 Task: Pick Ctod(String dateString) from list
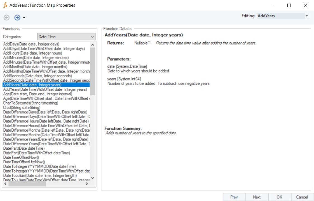(22, 108)
